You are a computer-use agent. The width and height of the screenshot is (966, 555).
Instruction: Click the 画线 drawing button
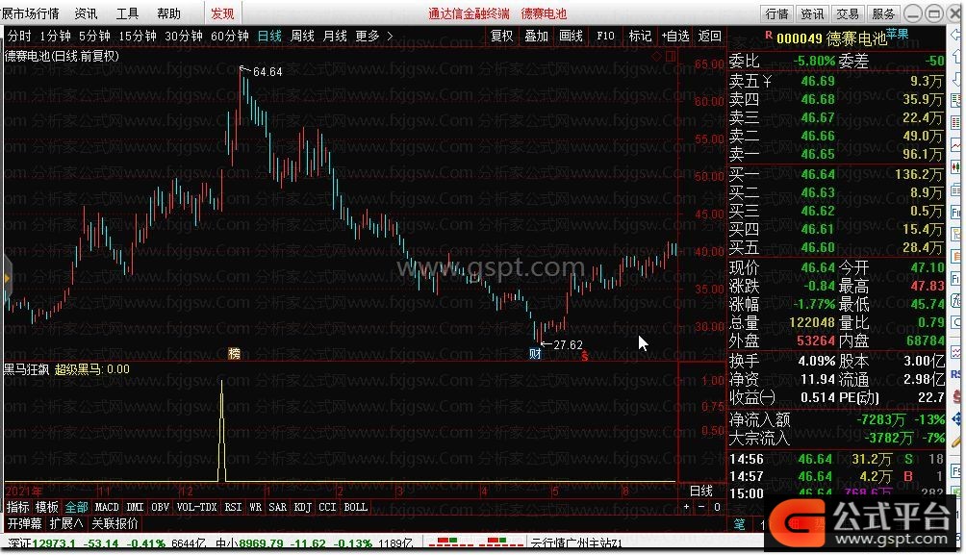(x=572, y=37)
